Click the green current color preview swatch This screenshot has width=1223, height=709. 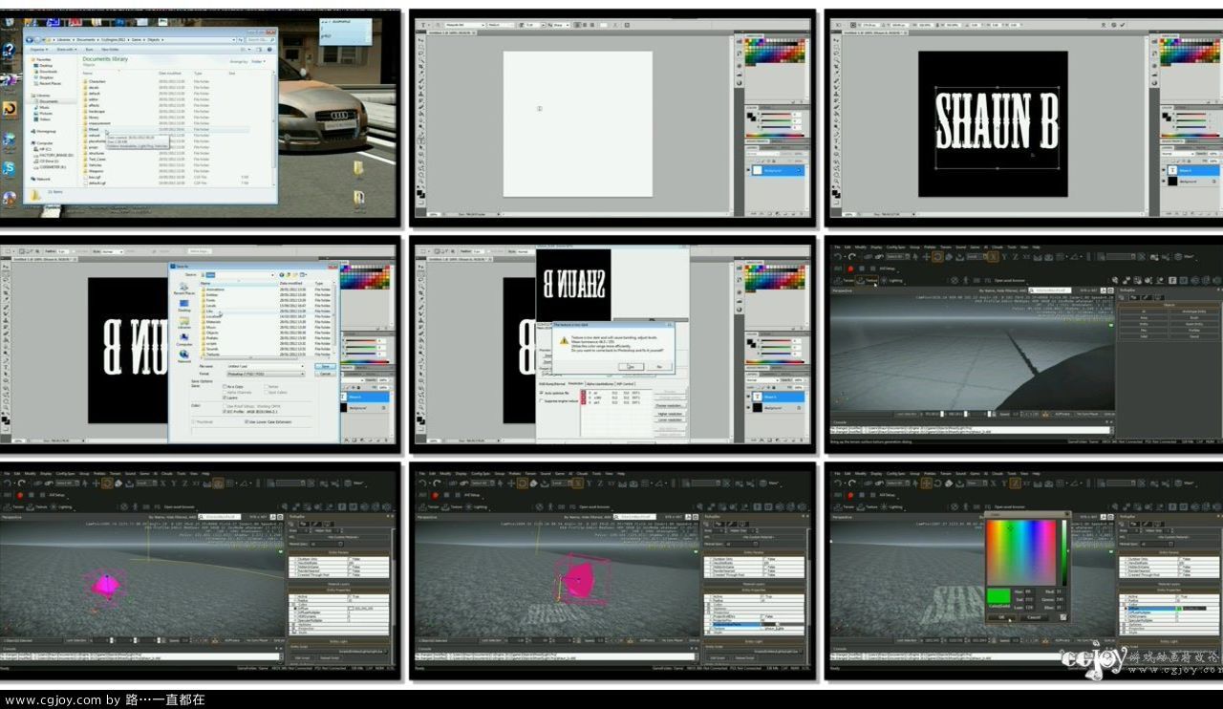[x=998, y=595]
